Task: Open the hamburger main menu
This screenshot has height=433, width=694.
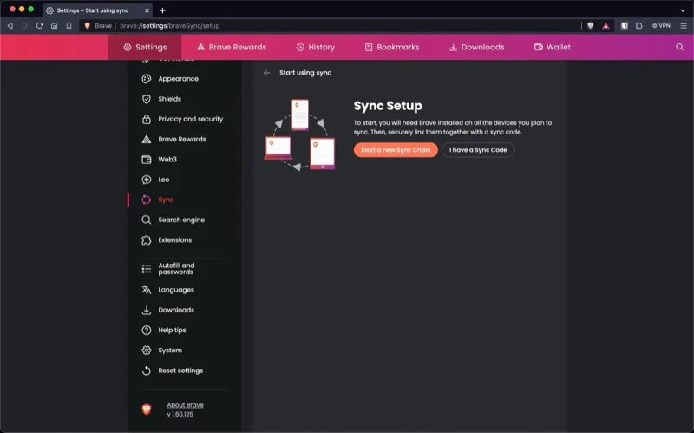Action: [684, 26]
